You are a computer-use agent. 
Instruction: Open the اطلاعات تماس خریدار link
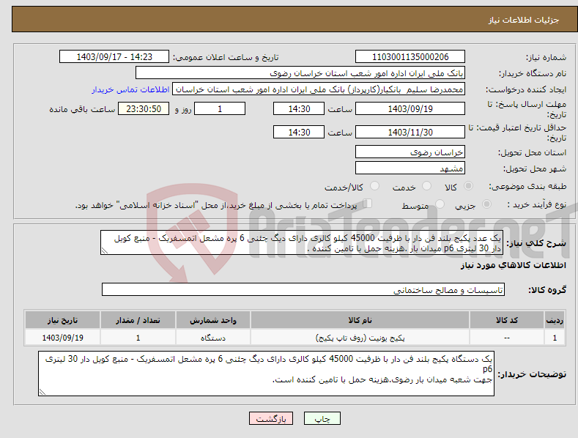(x=130, y=89)
